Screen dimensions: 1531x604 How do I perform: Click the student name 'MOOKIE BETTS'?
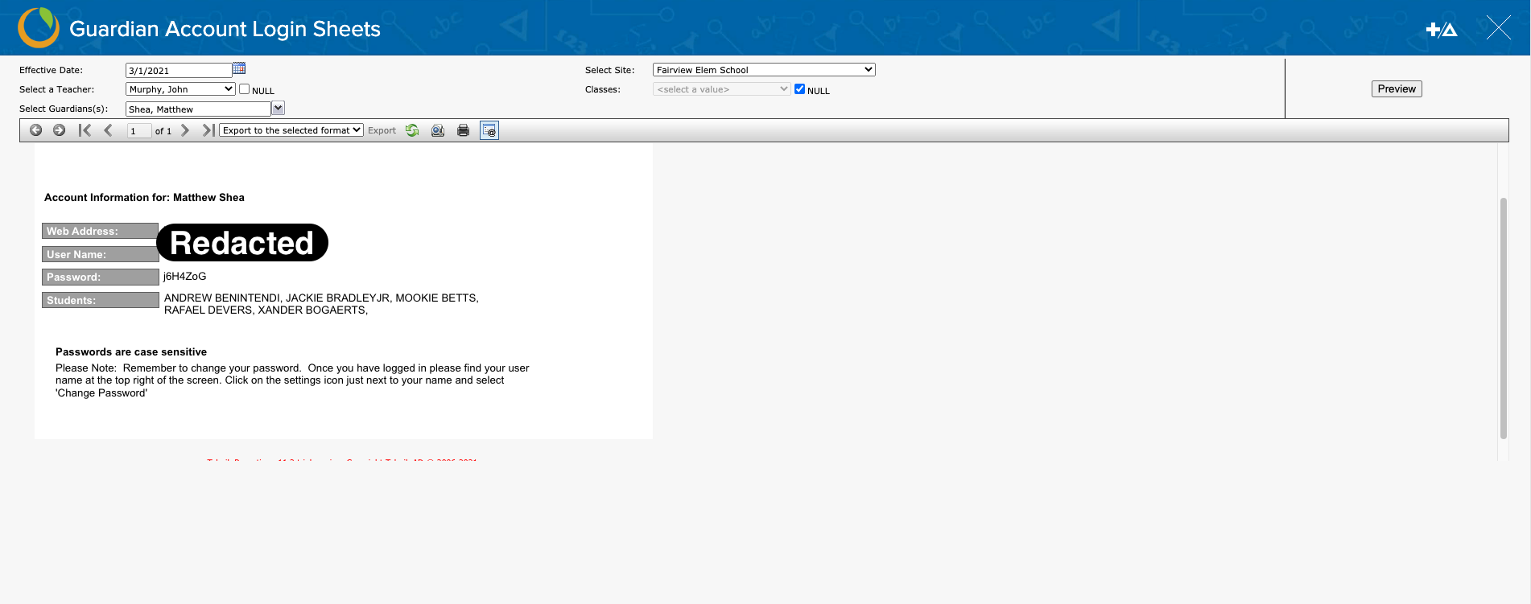tap(435, 298)
